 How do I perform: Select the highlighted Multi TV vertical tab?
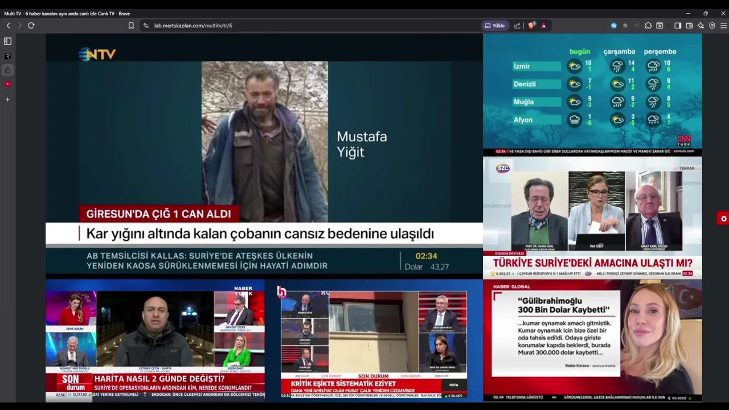(7, 71)
